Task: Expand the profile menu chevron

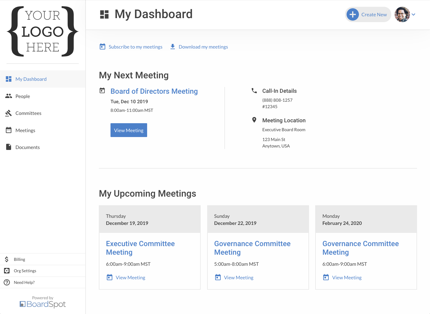Action: point(414,14)
